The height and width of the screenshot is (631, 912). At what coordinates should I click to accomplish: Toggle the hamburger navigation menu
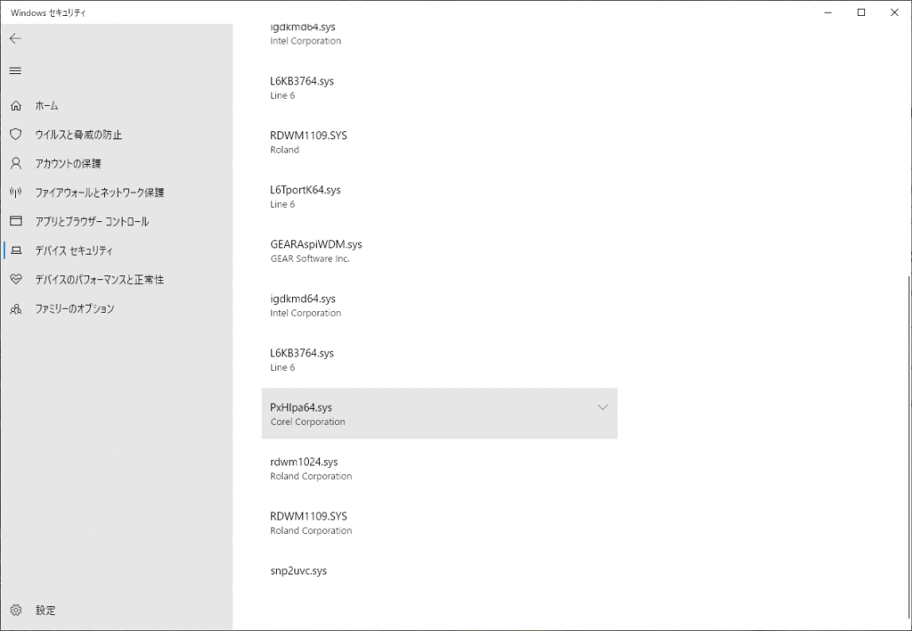pyautogui.click(x=15, y=70)
